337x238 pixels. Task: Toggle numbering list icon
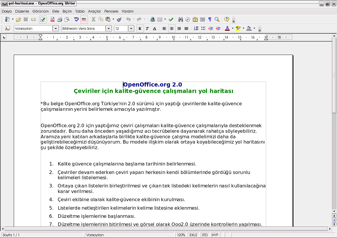196,28
